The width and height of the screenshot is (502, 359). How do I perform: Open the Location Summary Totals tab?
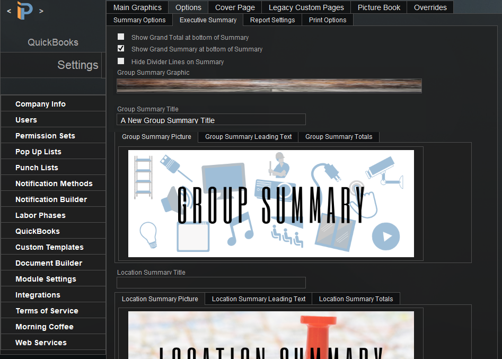356,299
